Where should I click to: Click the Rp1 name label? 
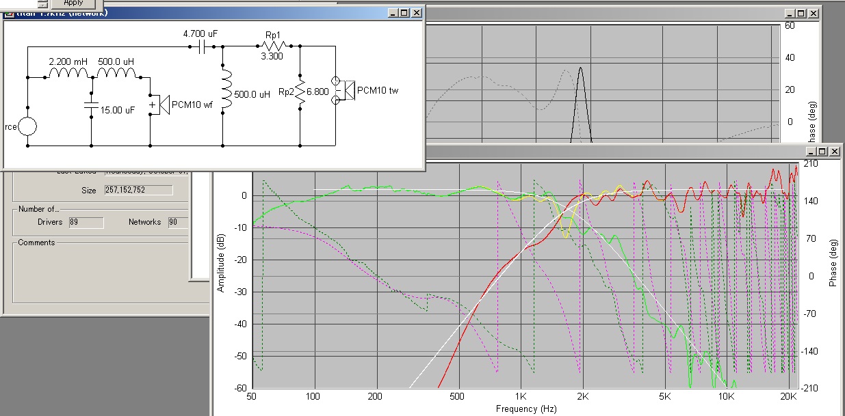click(272, 33)
